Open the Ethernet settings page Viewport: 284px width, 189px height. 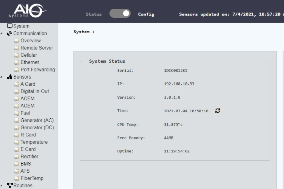pos(30,62)
